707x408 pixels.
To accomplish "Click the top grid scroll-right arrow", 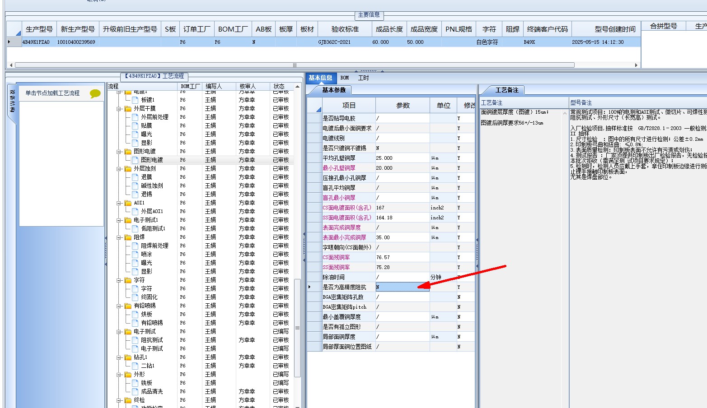I will [636, 65].
